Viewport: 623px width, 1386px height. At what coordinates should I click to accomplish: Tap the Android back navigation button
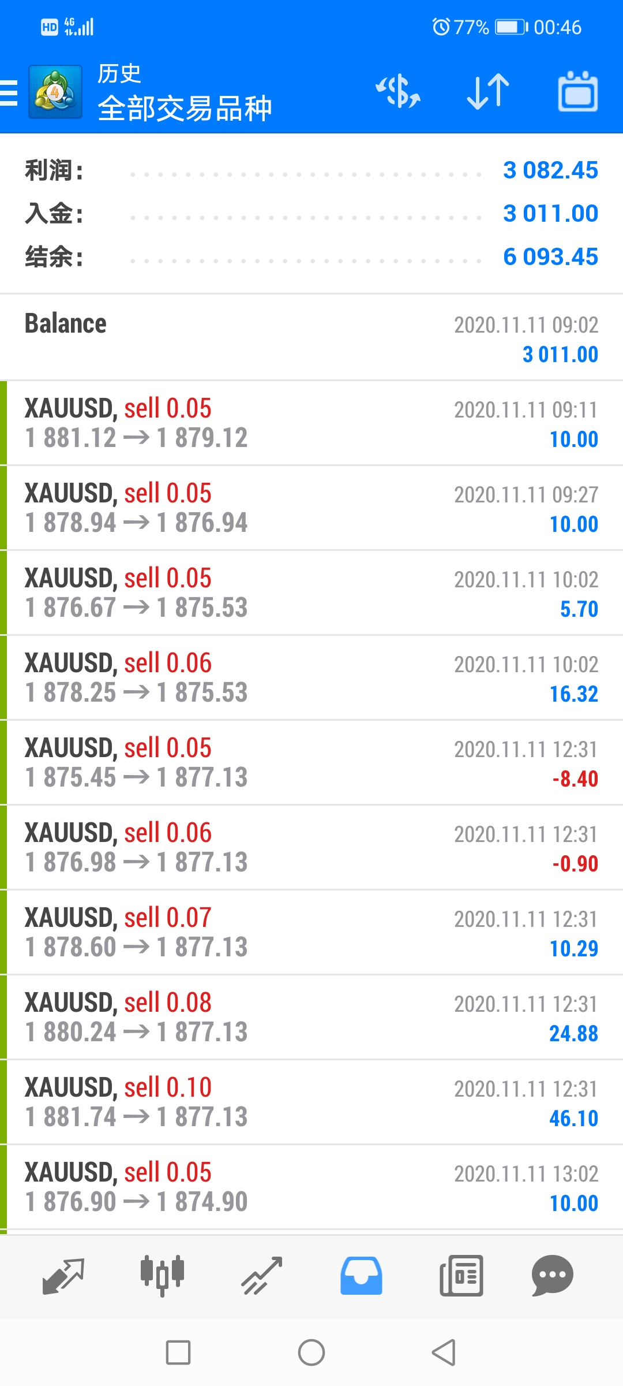[444, 1353]
